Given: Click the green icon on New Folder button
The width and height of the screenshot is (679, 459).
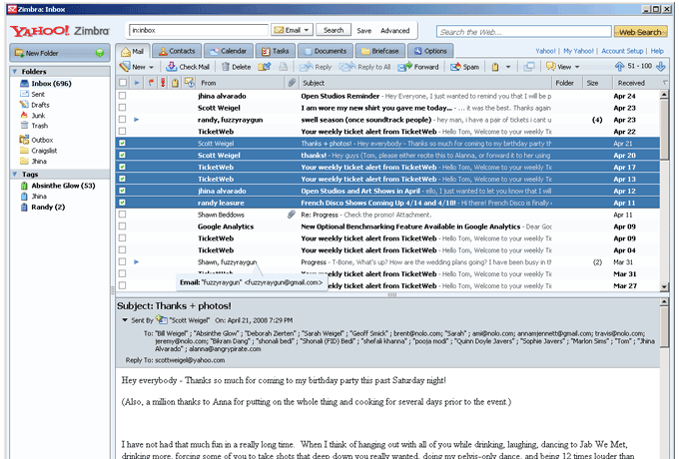Looking at the screenshot, I should pos(100,53).
